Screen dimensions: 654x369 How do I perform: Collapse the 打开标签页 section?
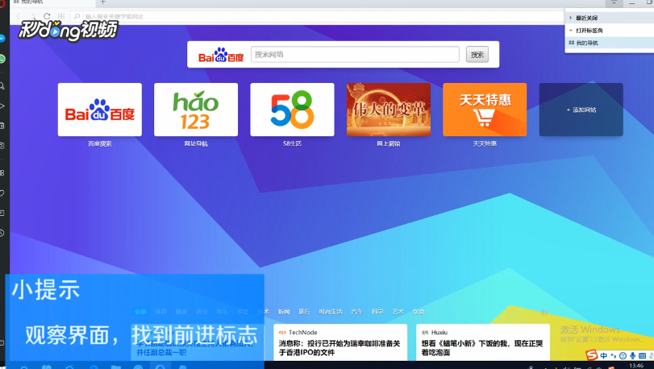tap(610, 31)
